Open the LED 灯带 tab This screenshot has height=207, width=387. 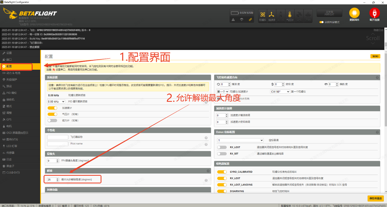pyautogui.click(x=20, y=146)
